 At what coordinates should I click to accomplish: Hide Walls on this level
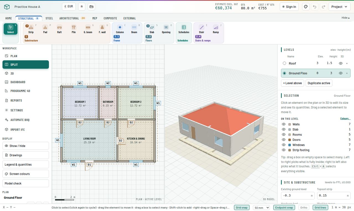click(283, 124)
